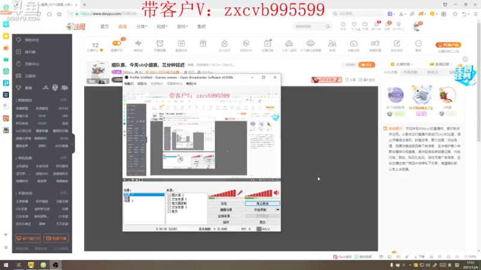Open the Windows Start menu

(6, 265)
